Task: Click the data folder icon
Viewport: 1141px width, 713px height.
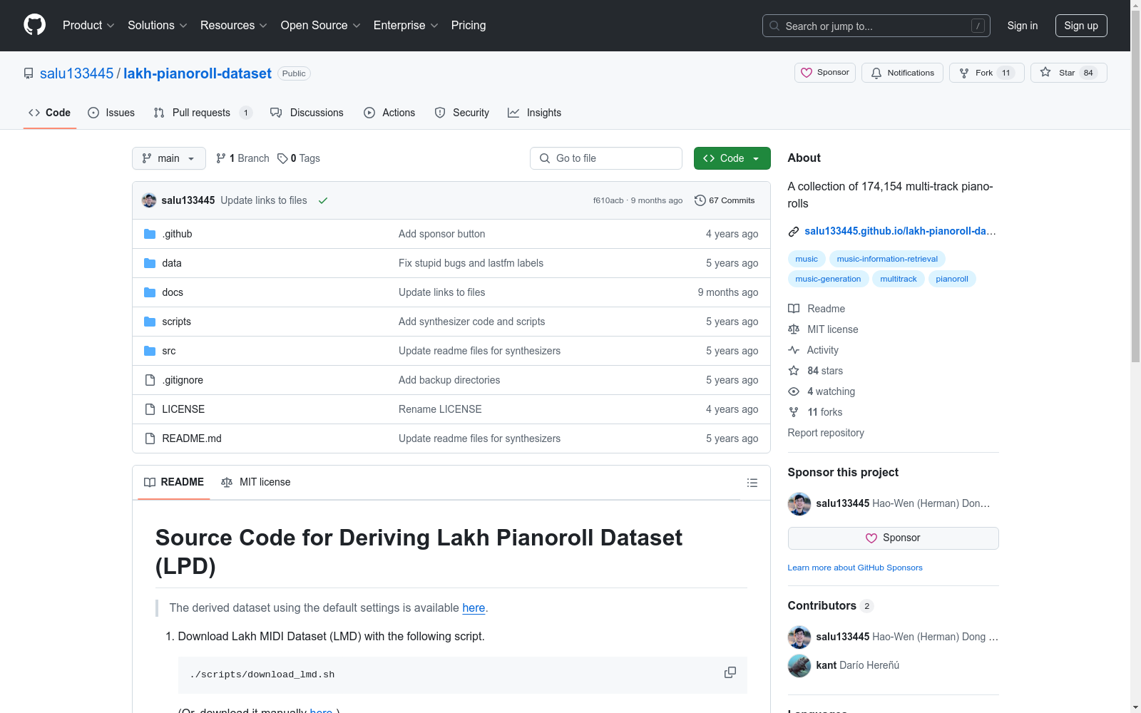Action: (x=150, y=263)
